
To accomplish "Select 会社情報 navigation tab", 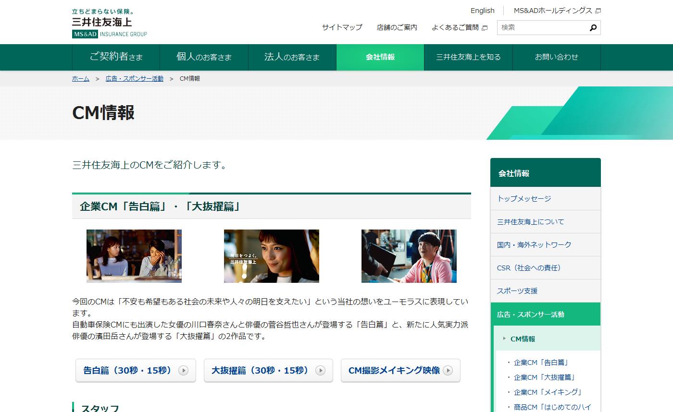I will pos(380,57).
